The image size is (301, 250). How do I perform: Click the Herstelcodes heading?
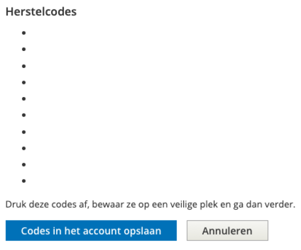(x=41, y=12)
